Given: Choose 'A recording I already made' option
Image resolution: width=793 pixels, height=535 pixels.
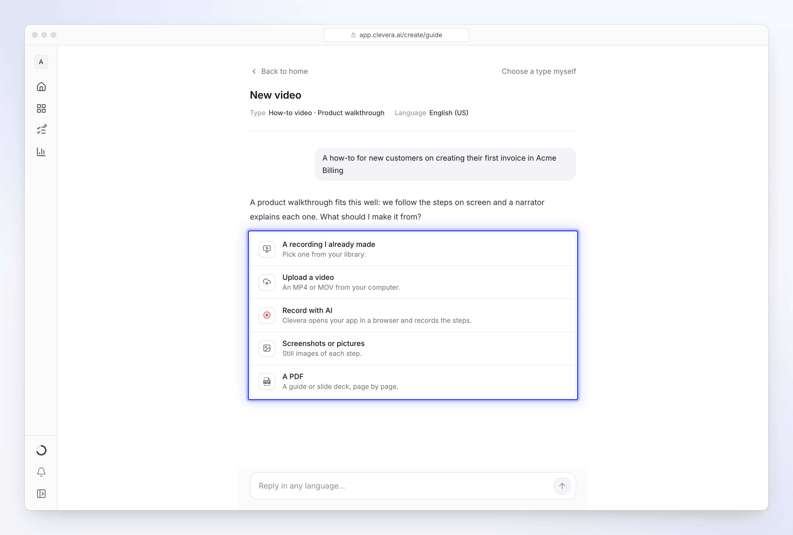Looking at the screenshot, I should [x=413, y=249].
